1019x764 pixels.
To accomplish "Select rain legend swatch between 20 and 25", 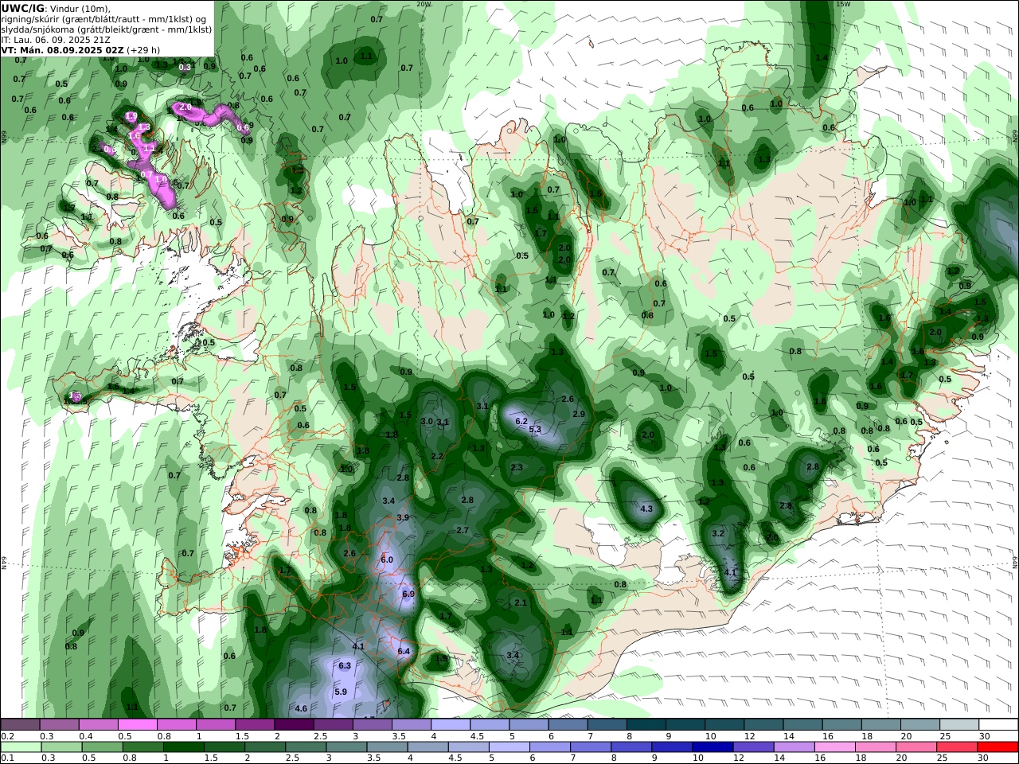I will pyautogui.click(x=916, y=747).
